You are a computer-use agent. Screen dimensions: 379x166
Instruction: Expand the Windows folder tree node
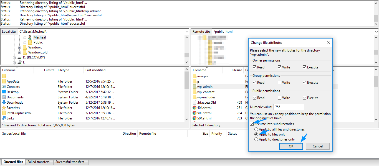[19, 47]
